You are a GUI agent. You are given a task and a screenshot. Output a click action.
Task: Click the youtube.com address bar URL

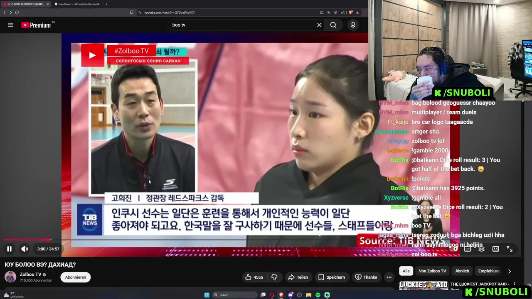click(170, 12)
